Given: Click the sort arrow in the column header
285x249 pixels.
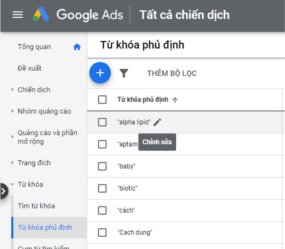Looking at the screenshot, I should point(175,100).
